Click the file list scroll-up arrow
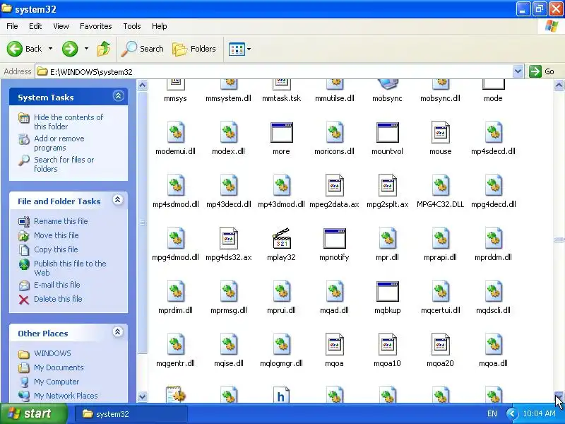The width and height of the screenshot is (565, 424). pos(559,86)
